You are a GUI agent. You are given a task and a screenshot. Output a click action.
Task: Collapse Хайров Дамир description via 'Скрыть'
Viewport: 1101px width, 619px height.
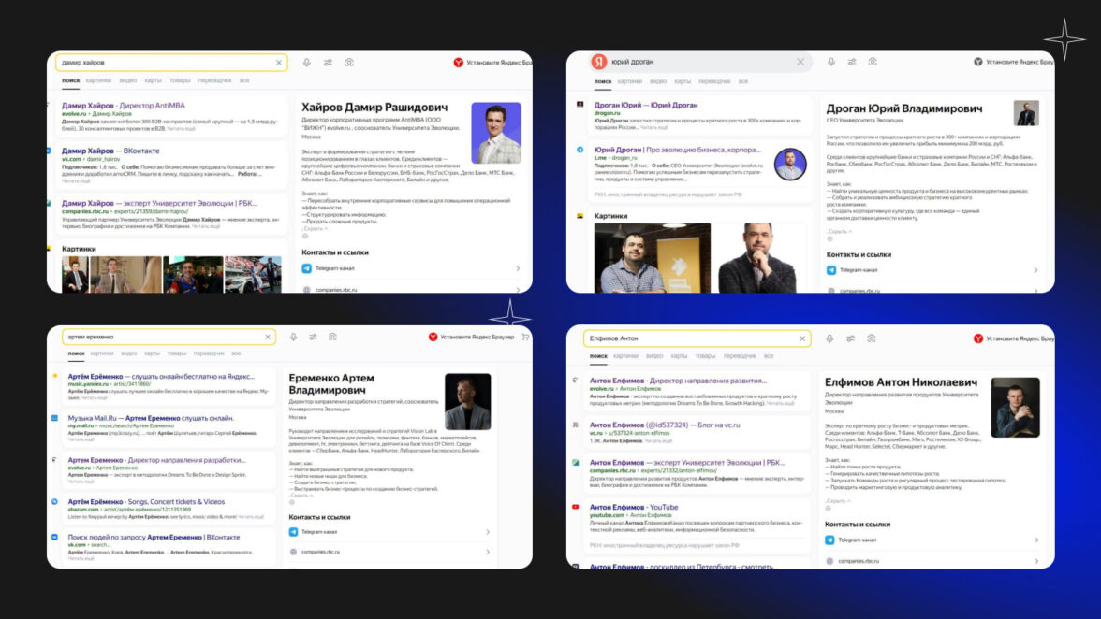point(315,228)
